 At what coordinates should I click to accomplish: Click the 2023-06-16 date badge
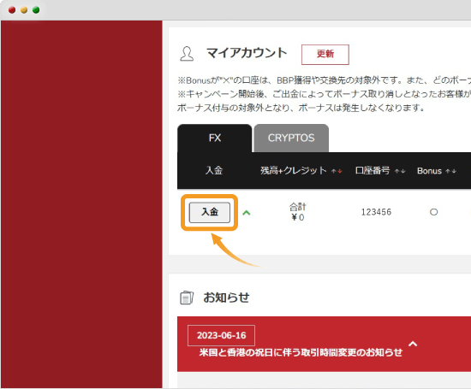tap(221, 335)
